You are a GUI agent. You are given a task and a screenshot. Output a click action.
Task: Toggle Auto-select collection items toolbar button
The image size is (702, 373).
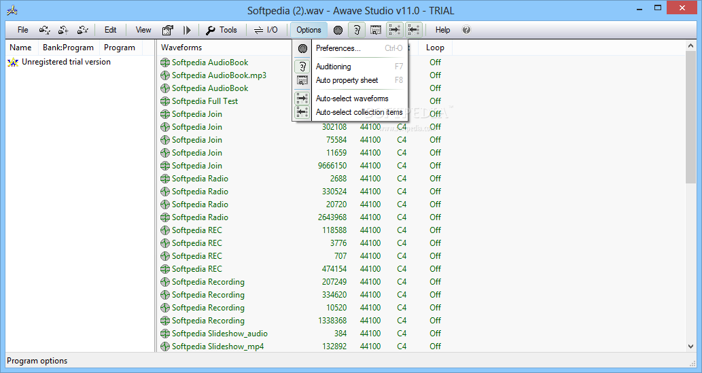click(414, 30)
